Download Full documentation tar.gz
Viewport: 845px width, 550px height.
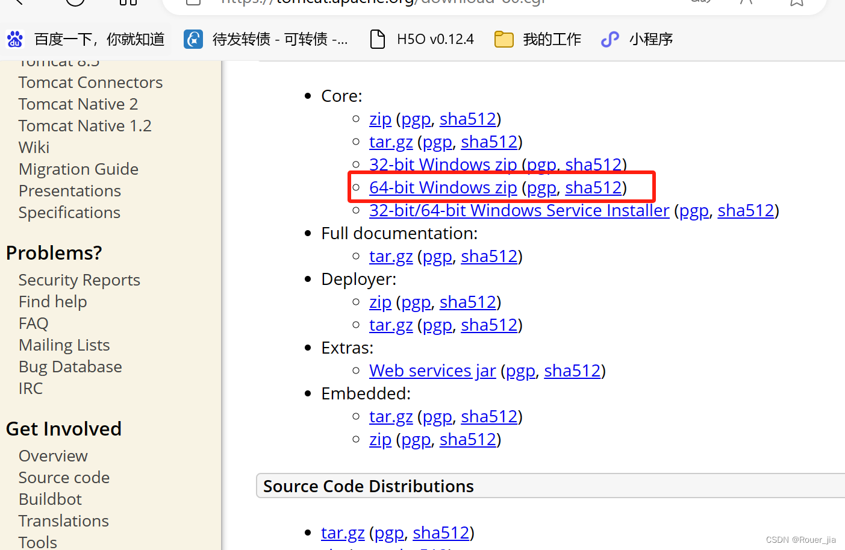tap(391, 257)
